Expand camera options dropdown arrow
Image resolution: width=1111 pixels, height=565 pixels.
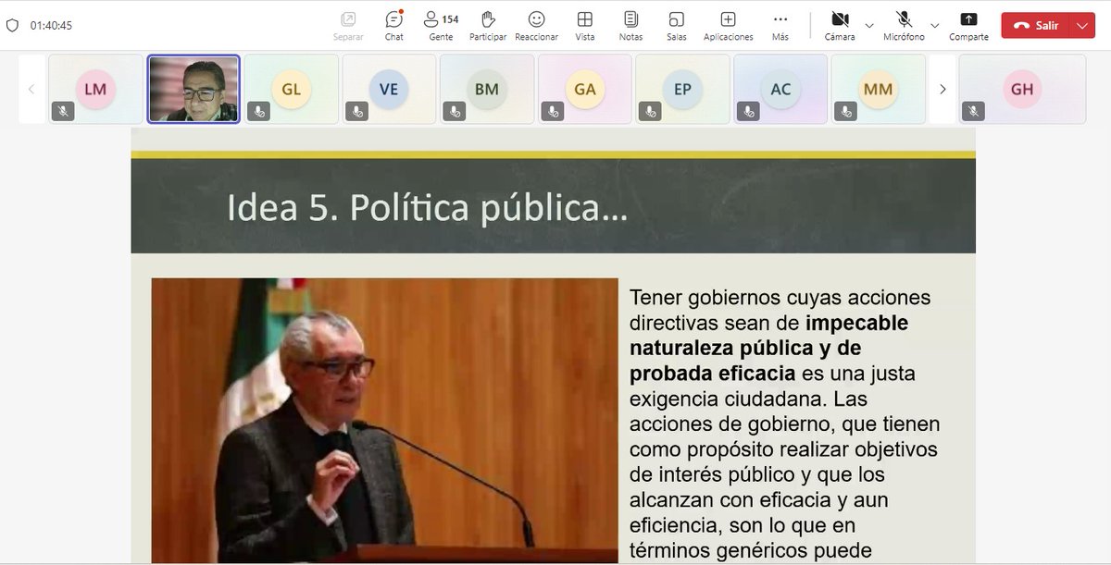(x=868, y=25)
